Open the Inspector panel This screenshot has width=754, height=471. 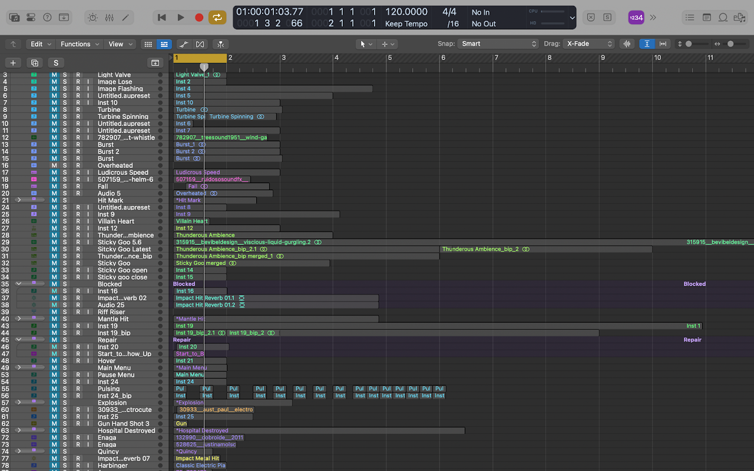(31, 18)
